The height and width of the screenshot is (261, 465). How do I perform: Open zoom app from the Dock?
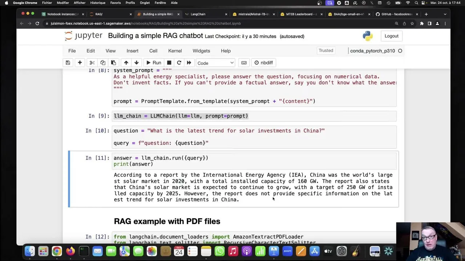tap(287, 251)
